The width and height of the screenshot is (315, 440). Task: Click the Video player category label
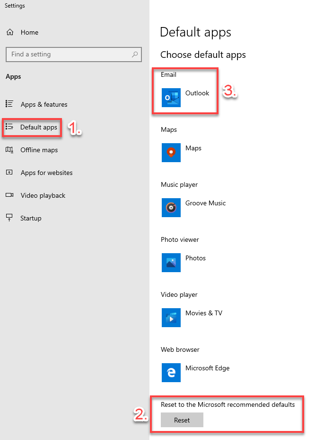tap(179, 294)
